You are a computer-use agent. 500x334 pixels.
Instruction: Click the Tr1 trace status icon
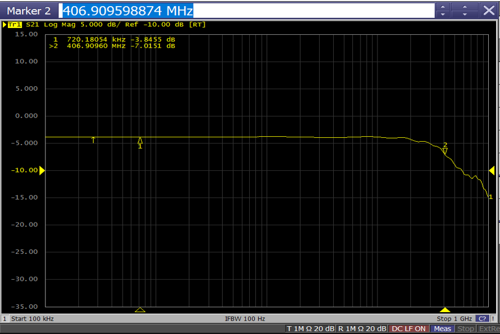click(x=13, y=25)
